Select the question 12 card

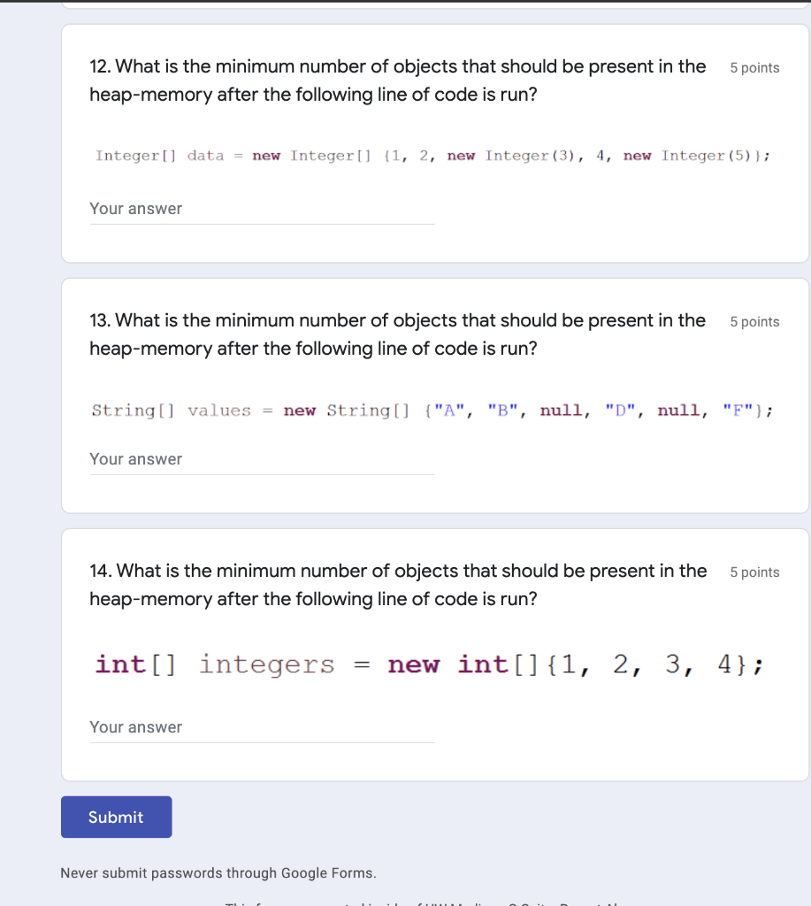[435, 142]
